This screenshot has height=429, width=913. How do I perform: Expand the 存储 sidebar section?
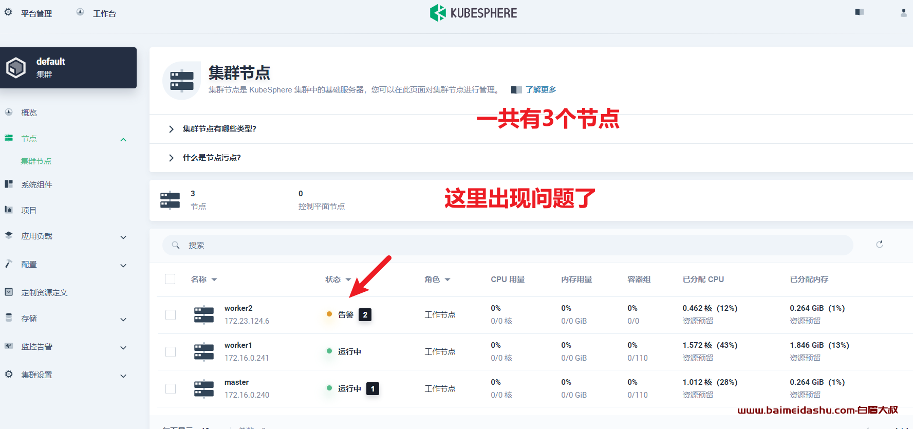pyautogui.click(x=123, y=319)
